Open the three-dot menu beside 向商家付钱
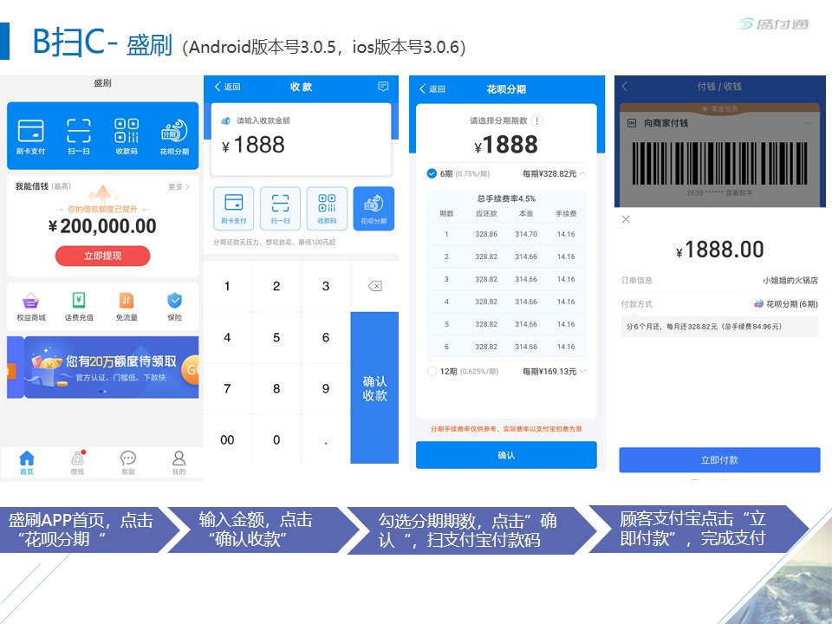Viewport: 832px width, 624px height. point(808,123)
